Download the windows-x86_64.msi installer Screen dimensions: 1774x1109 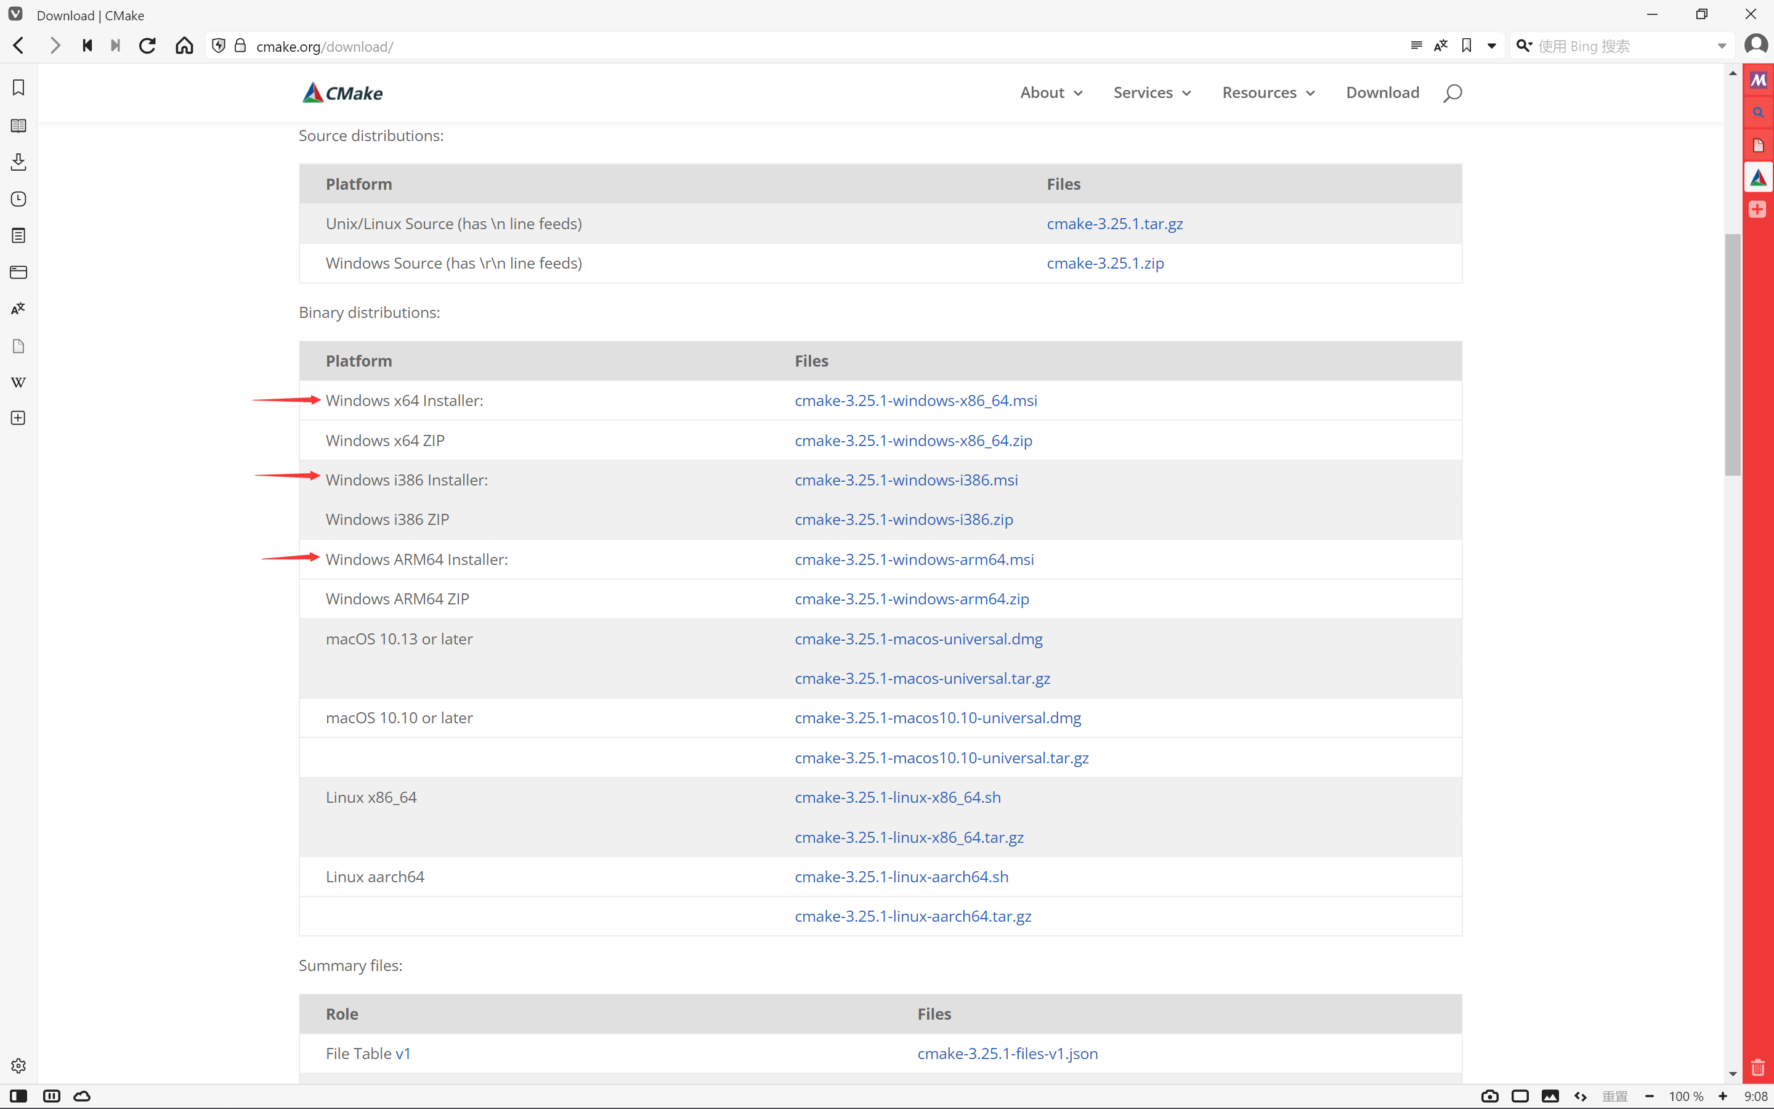[x=915, y=400]
